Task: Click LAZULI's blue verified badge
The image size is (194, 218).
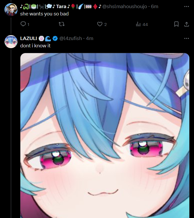Action: tap(55, 38)
